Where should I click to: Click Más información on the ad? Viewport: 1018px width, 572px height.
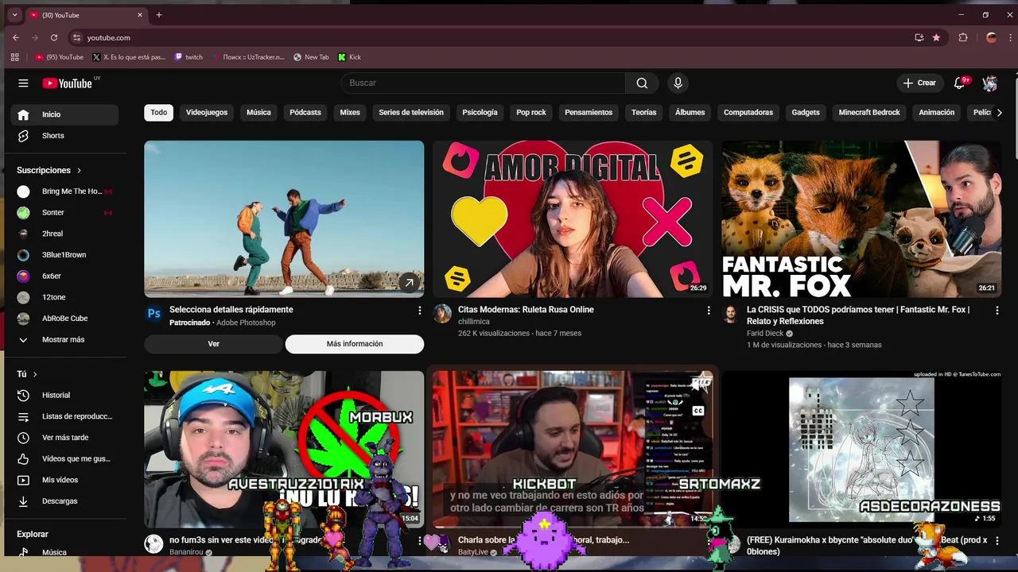pyautogui.click(x=355, y=344)
